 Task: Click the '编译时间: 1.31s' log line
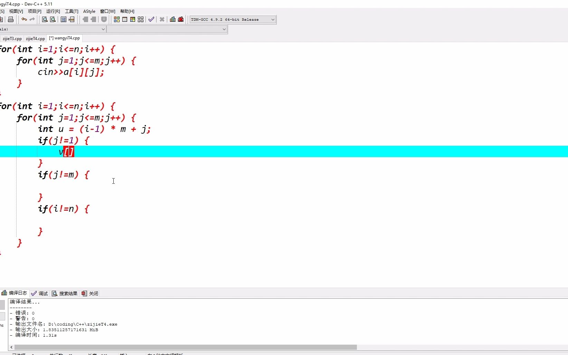coord(33,335)
